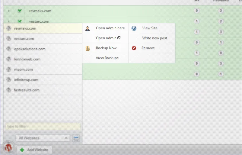
Task: Click the WP count badge on vestarc.com row
Action: (197, 21)
